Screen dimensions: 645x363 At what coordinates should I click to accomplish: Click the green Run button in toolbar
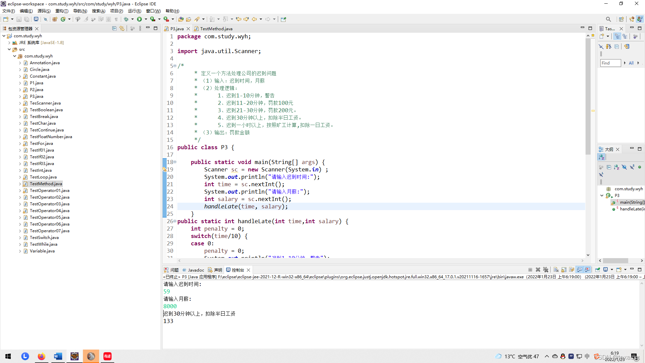(139, 19)
